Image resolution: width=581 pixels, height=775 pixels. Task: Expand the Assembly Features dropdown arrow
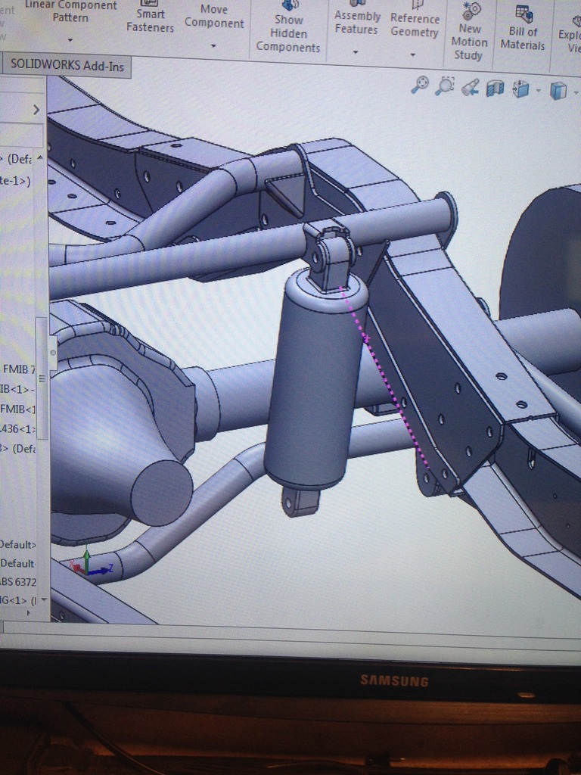356,52
